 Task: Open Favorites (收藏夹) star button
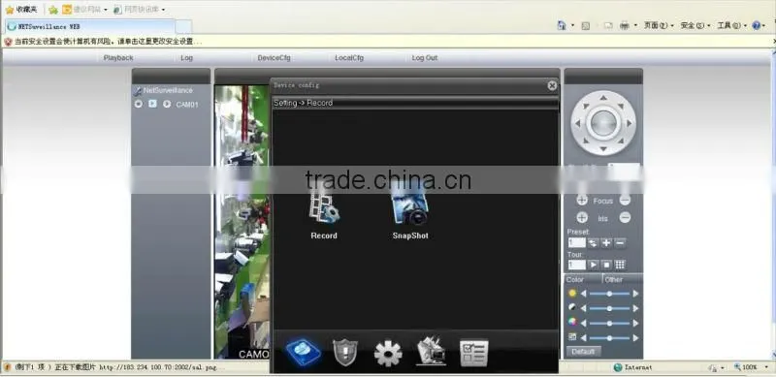click(x=21, y=10)
